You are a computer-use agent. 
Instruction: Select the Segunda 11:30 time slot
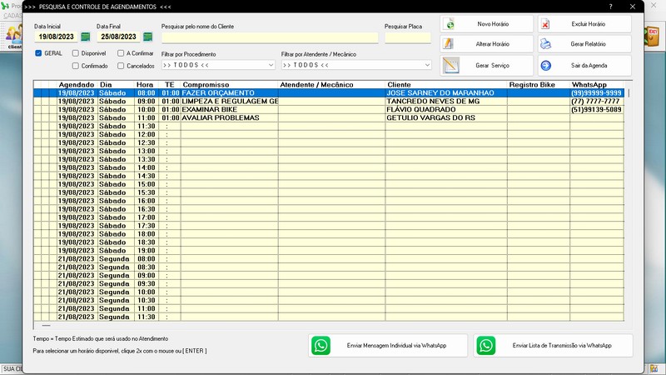329,317
